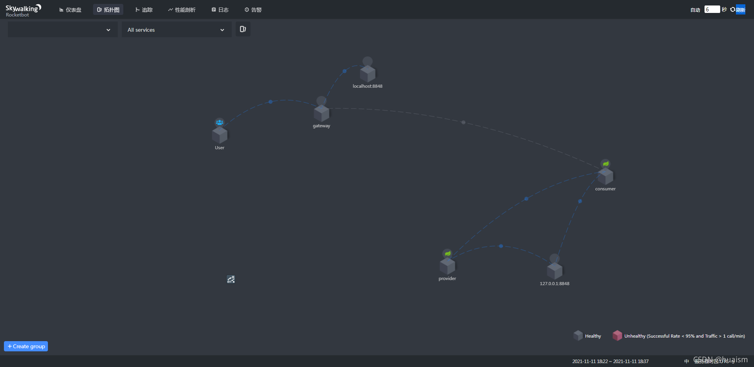Click the users badge above User node
This screenshot has width=754, height=367.
click(220, 122)
